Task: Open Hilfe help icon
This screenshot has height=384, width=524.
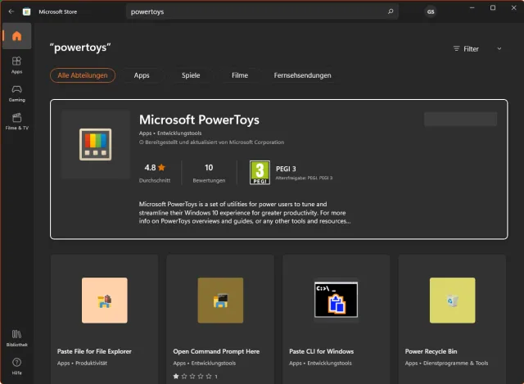Action: click(x=16, y=365)
